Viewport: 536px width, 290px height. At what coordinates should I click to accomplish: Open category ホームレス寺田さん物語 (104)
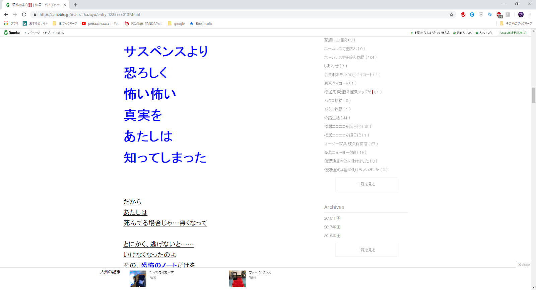pyautogui.click(x=350, y=58)
